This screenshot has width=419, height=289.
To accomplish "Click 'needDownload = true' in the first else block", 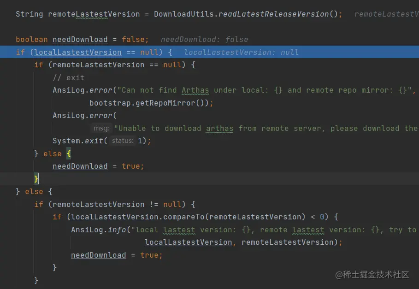I will point(96,166).
